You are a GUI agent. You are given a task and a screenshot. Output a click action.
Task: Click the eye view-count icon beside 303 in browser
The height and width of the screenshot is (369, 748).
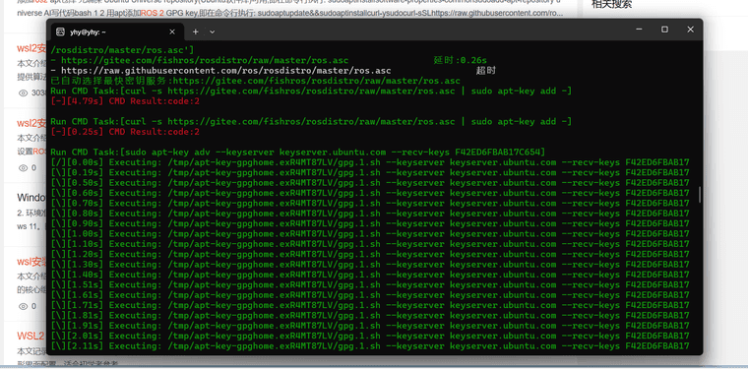[x=23, y=92]
